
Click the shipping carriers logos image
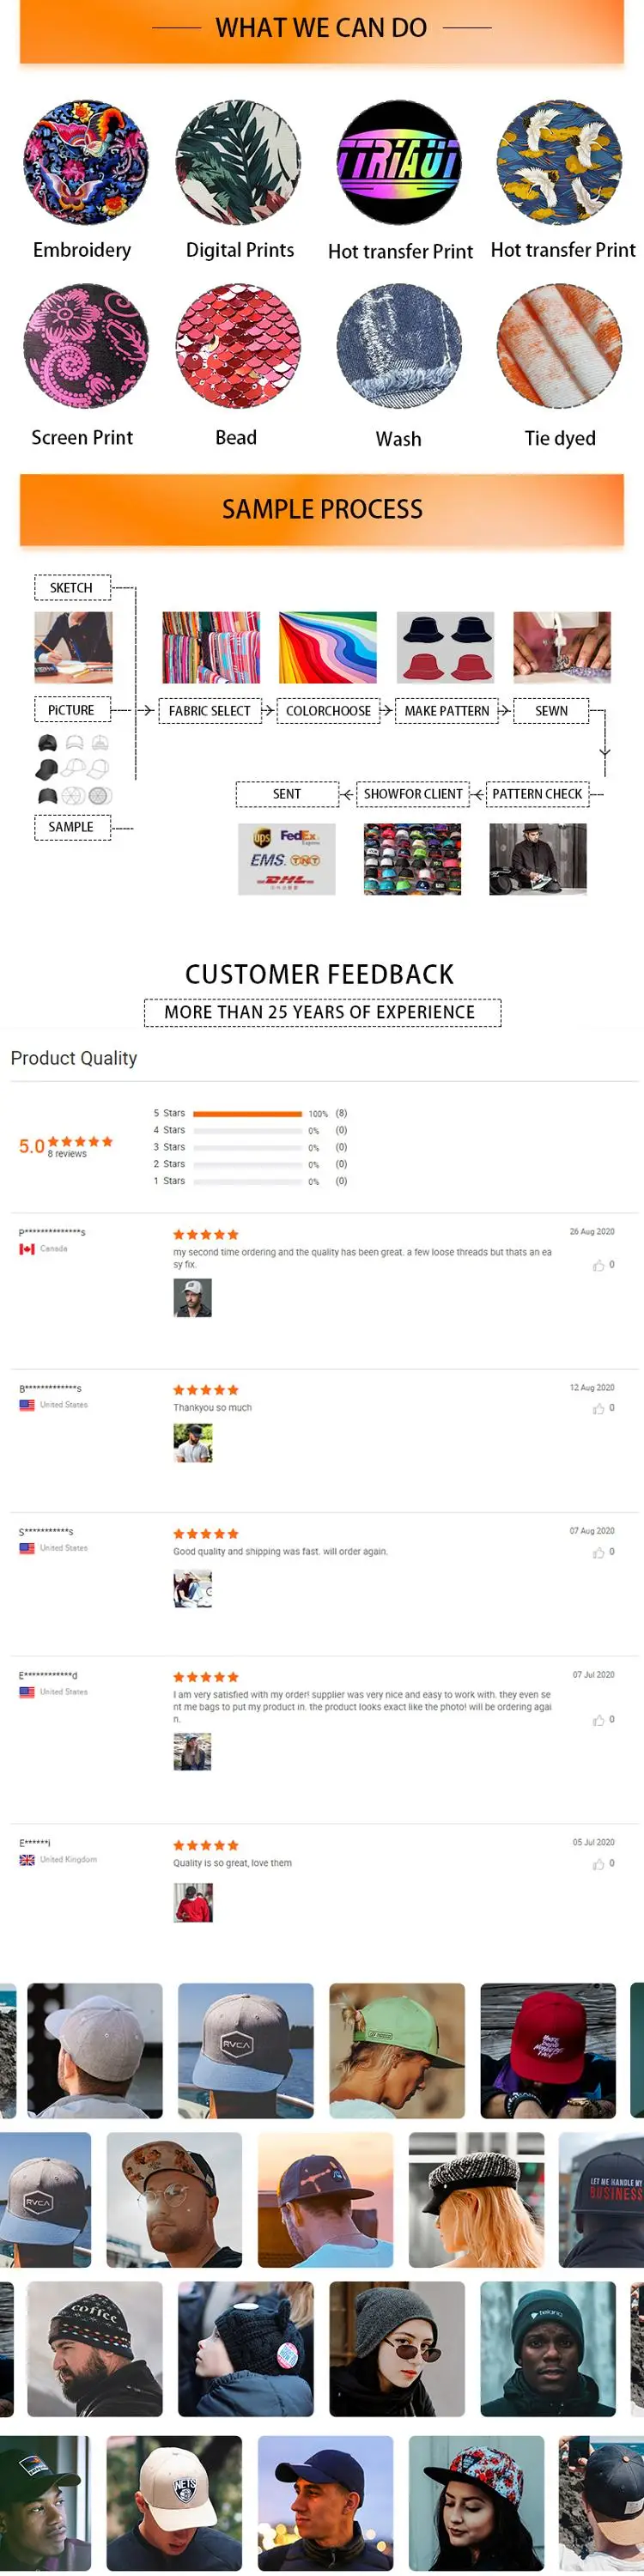(x=286, y=859)
